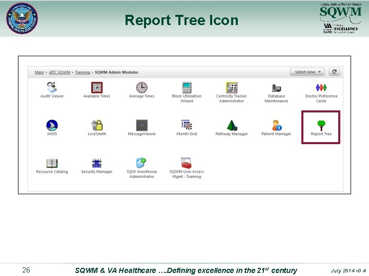Go to Training breadcrumb link
This screenshot has width=369, height=276.
point(83,72)
